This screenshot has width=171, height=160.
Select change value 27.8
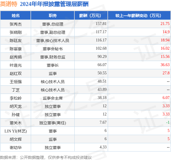tap(166, 73)
